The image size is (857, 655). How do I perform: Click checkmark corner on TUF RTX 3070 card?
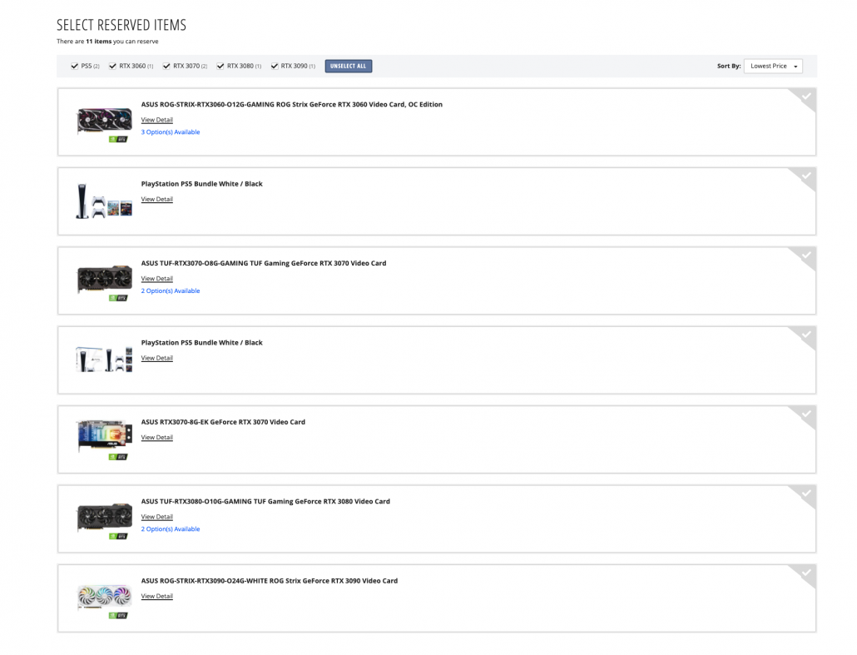[x=805, y=256]
